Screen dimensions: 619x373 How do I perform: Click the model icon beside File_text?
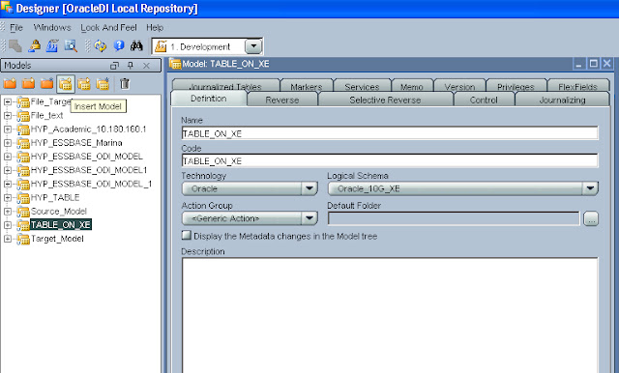pos(23,116)
